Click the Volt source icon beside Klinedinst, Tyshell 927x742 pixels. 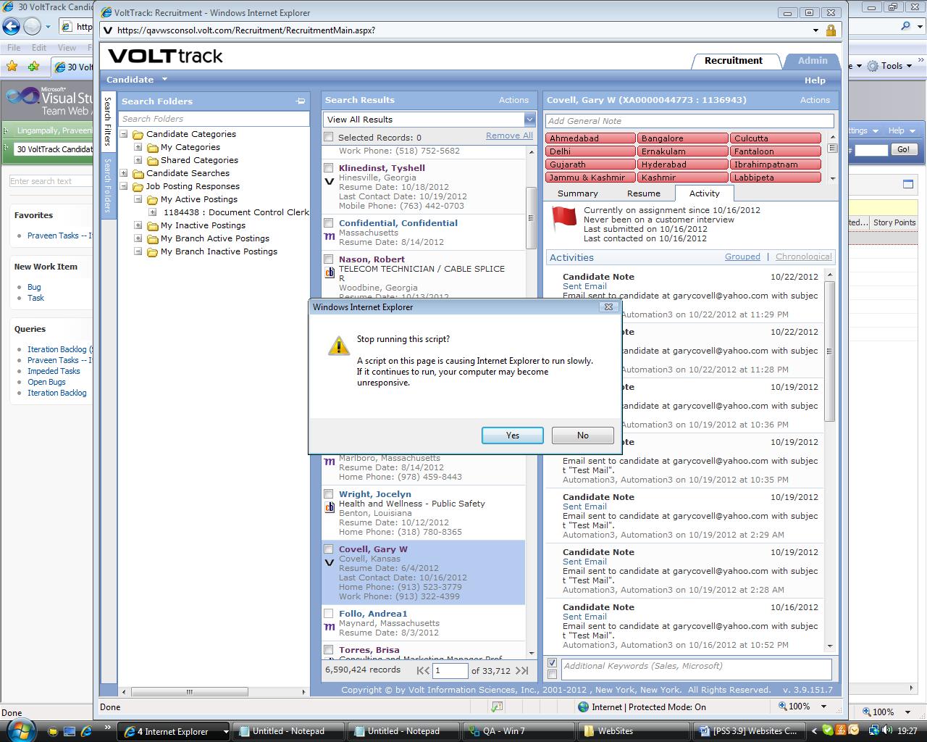click(330, 182)
